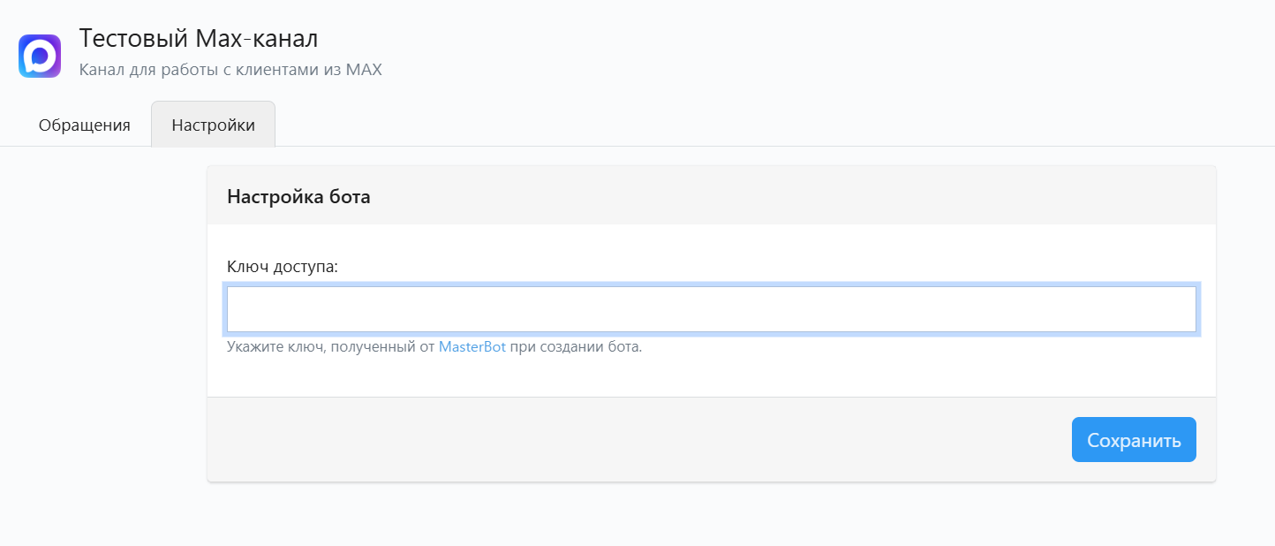The image size is (1275, 546).
Task: Click hint text при создании бота
Action: [x=577, y=346]
